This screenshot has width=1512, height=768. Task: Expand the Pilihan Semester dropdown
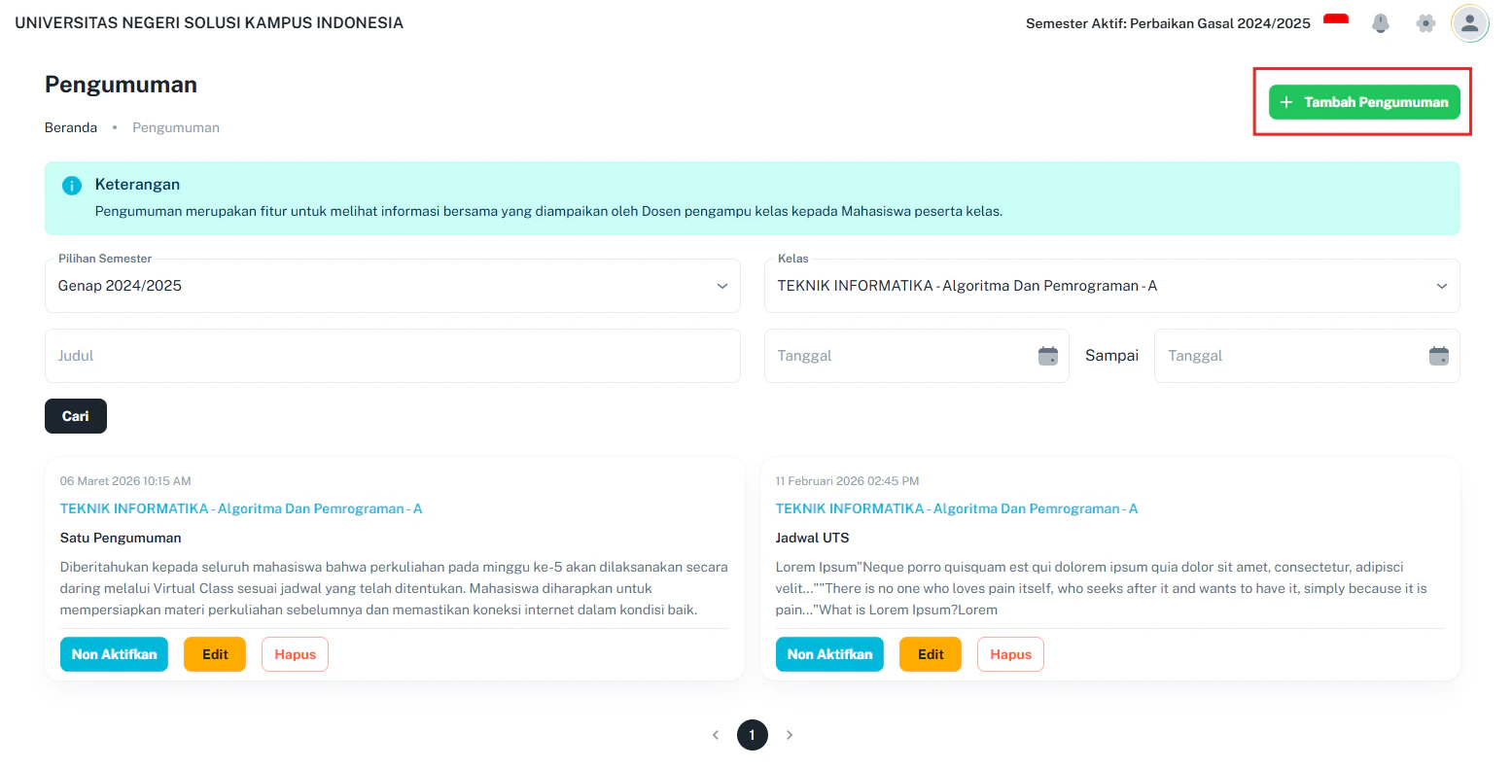click(393, 286)
